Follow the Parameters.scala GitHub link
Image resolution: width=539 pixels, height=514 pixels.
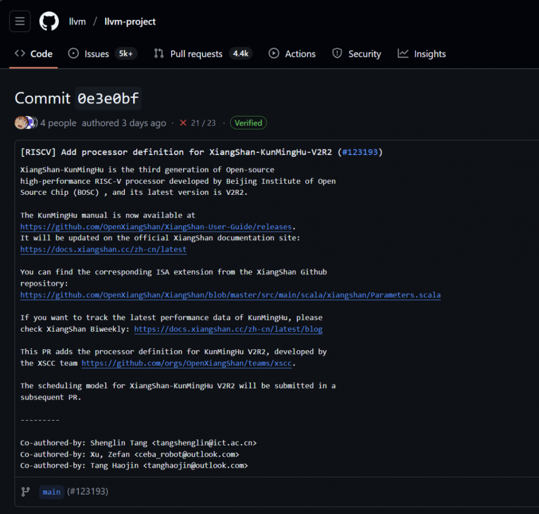(x=230, y=295)
